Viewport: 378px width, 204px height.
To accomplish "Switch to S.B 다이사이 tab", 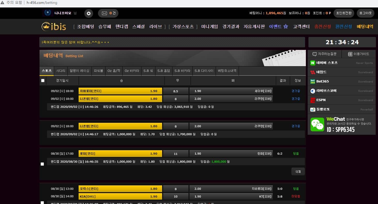I will (204, 71).
